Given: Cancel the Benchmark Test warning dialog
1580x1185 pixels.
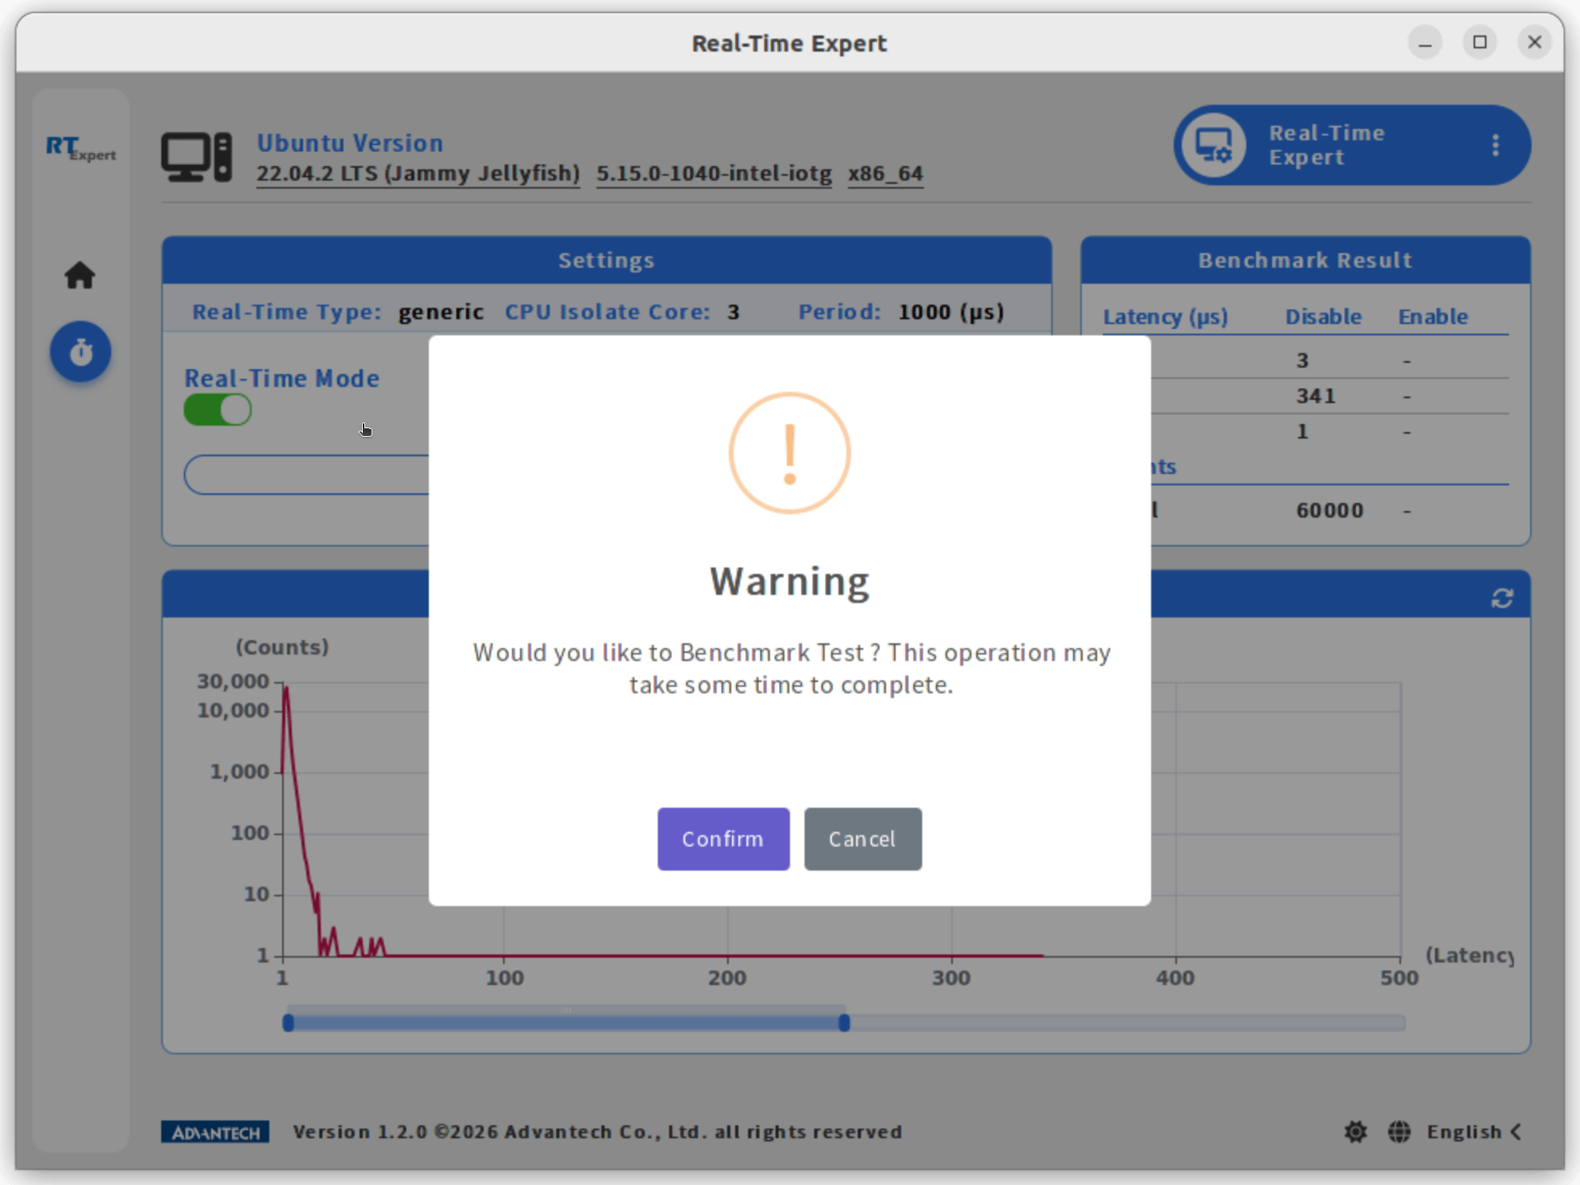Looking at the screenshot, I should tap(863, 838).
